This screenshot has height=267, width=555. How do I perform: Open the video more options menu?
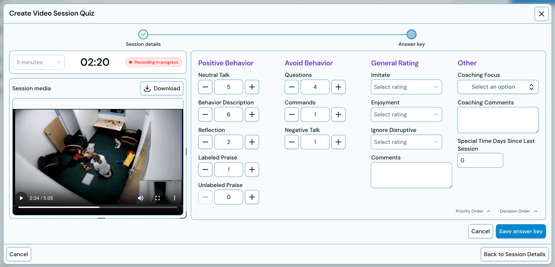coord(174,198)
